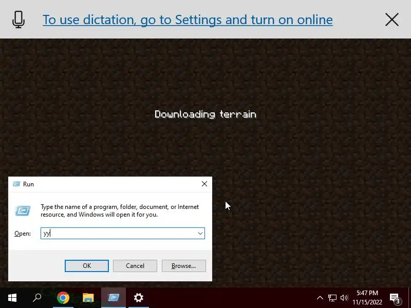
Task: Open the Windows Start menu
Action: pyautogui.click(x=12, y=298)
